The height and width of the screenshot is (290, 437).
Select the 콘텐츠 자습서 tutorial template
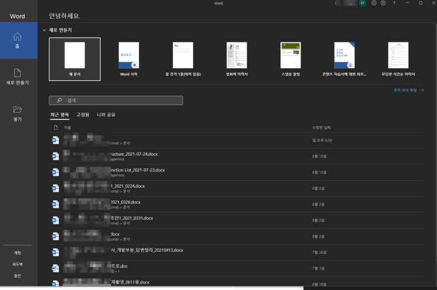pos(345,59)
